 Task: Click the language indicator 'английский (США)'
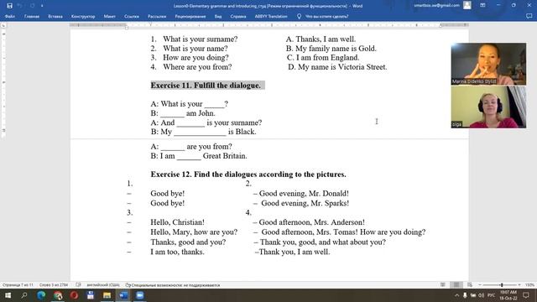tap(103, 285)
